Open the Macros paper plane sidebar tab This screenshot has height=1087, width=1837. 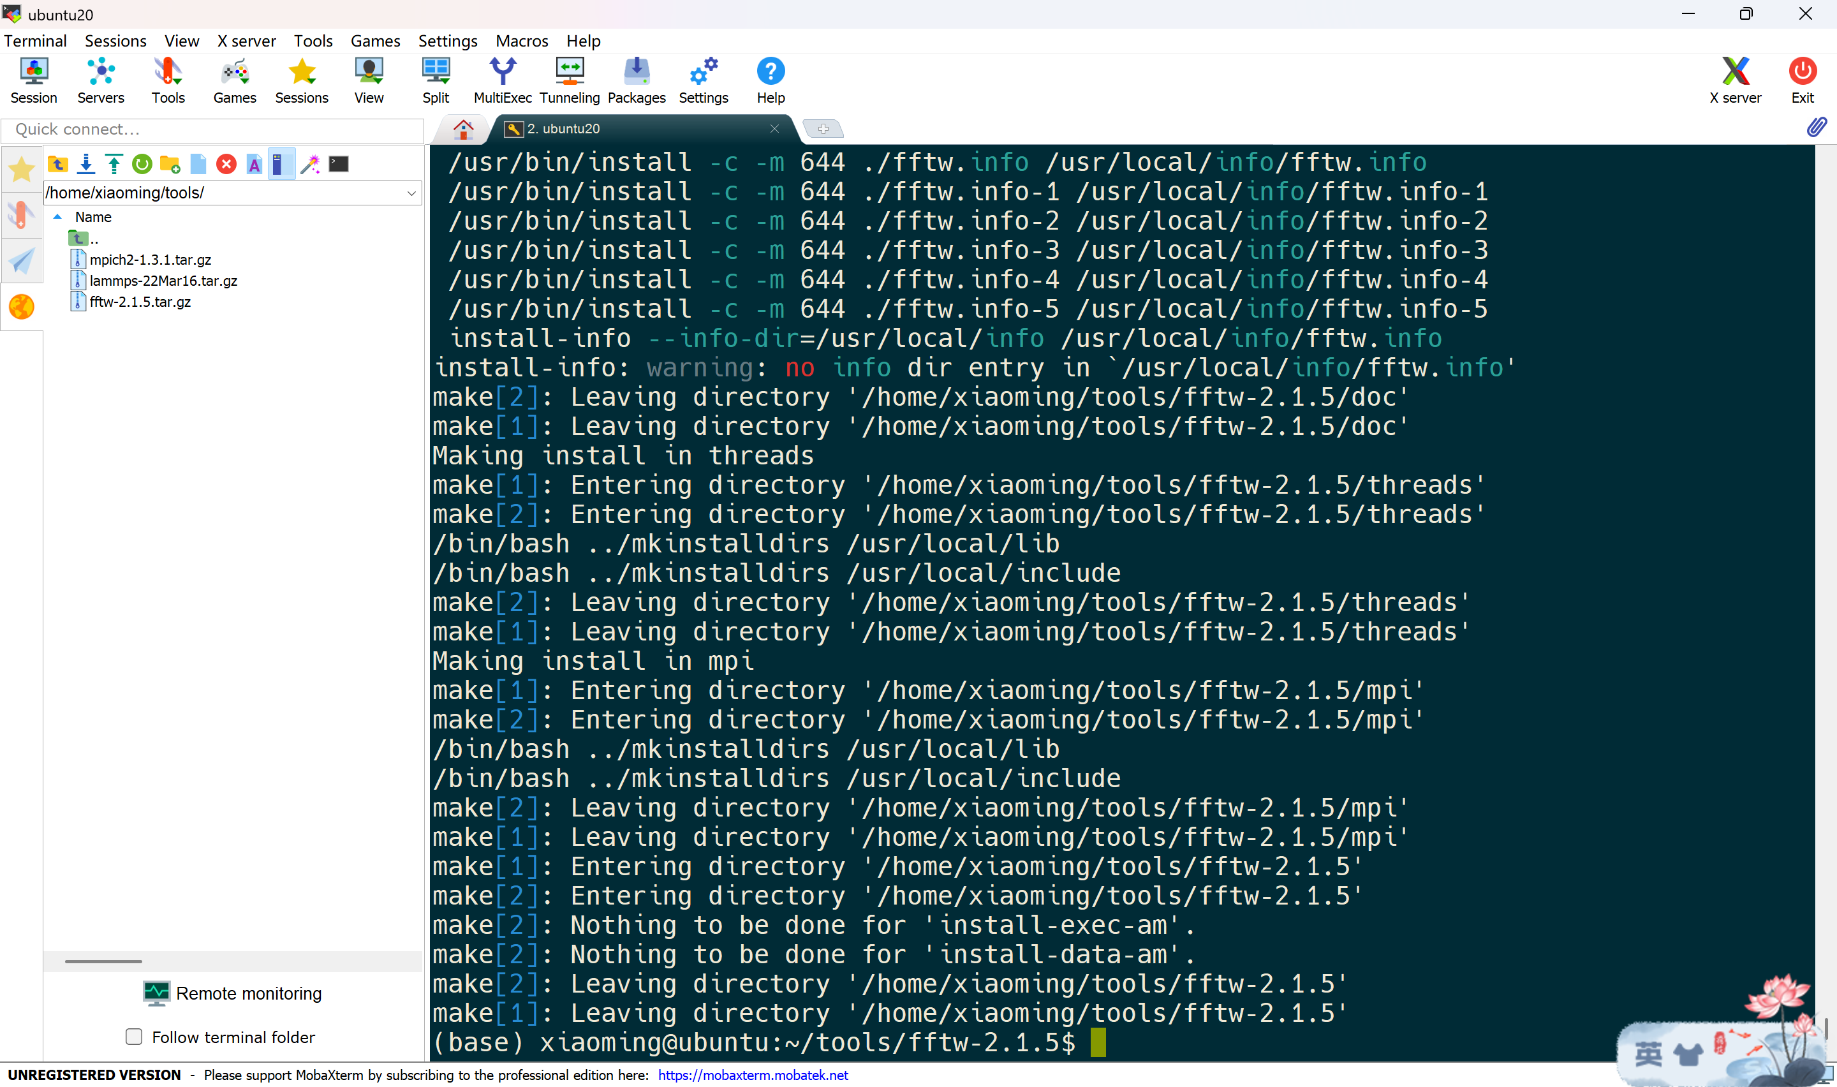[x=22, y=261]
